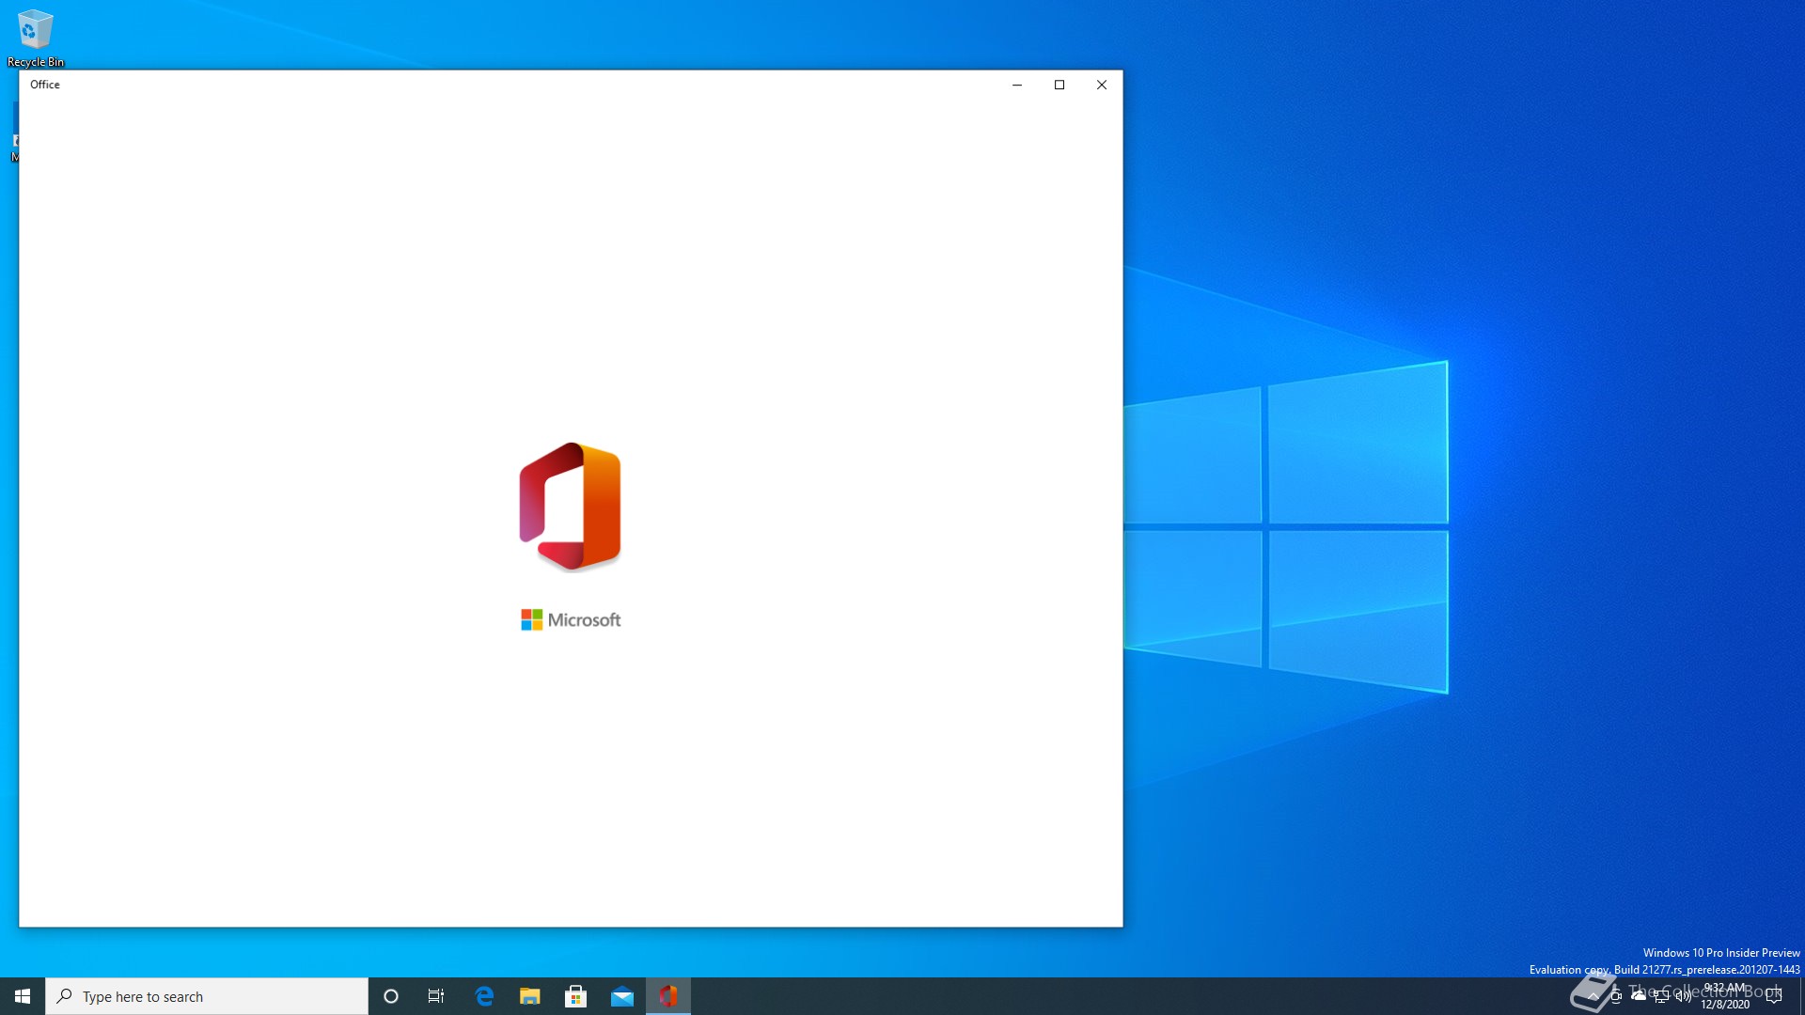Viewport: 1805px width, 1015px height.
Task: Open the network status tray icon
Action: tap(1661, 996)
